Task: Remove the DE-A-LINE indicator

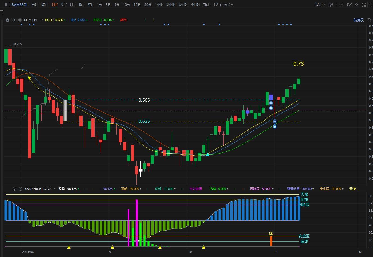Action: [20, 20]
